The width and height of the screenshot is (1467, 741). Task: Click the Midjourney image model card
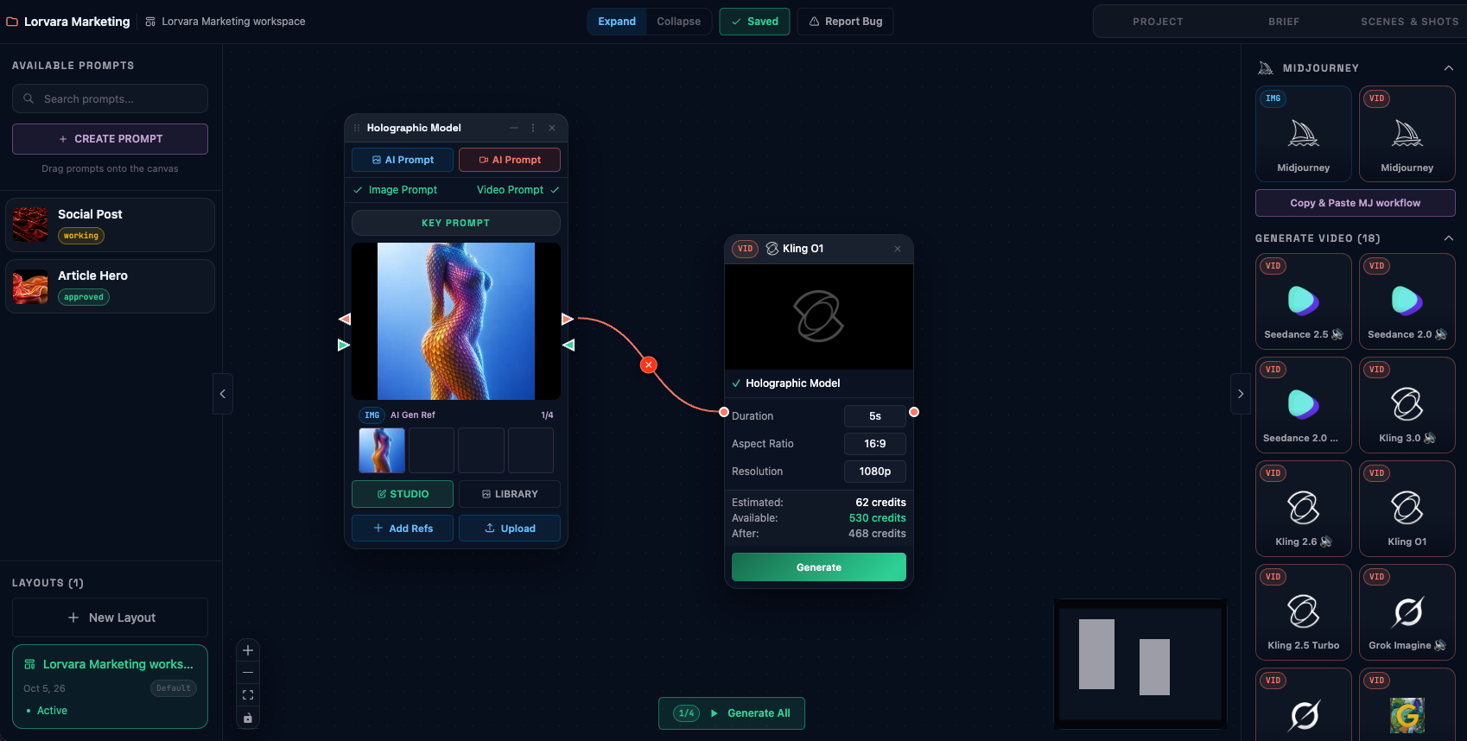pos(1303,133)
